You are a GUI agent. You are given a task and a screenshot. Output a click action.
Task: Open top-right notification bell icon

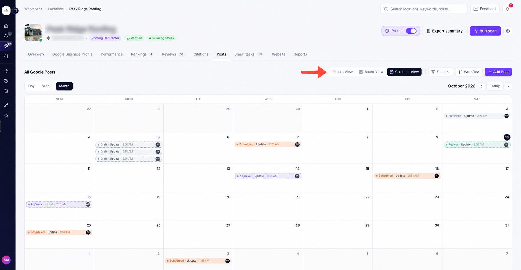pyautogui.click(x=508, y=9)
